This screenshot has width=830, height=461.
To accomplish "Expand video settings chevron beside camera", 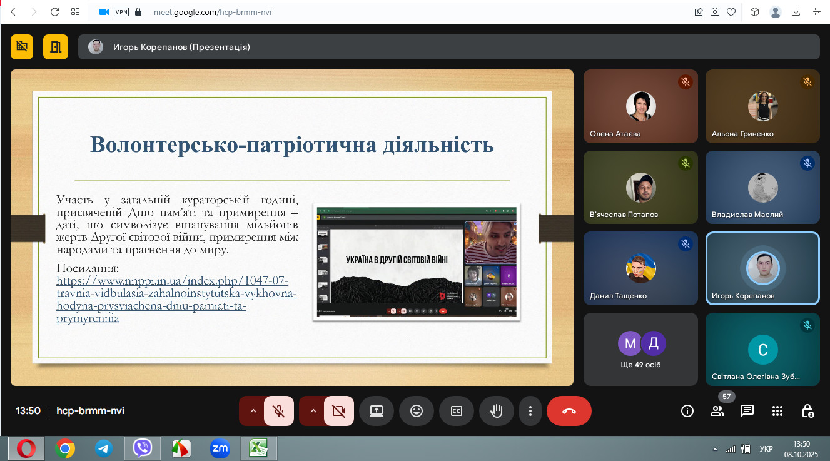I will pyautogui.click(x=313, y=411).
